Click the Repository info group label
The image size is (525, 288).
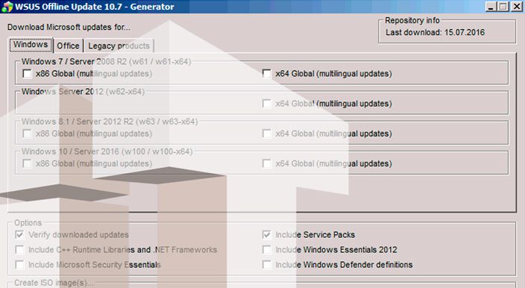pos(412,20)
